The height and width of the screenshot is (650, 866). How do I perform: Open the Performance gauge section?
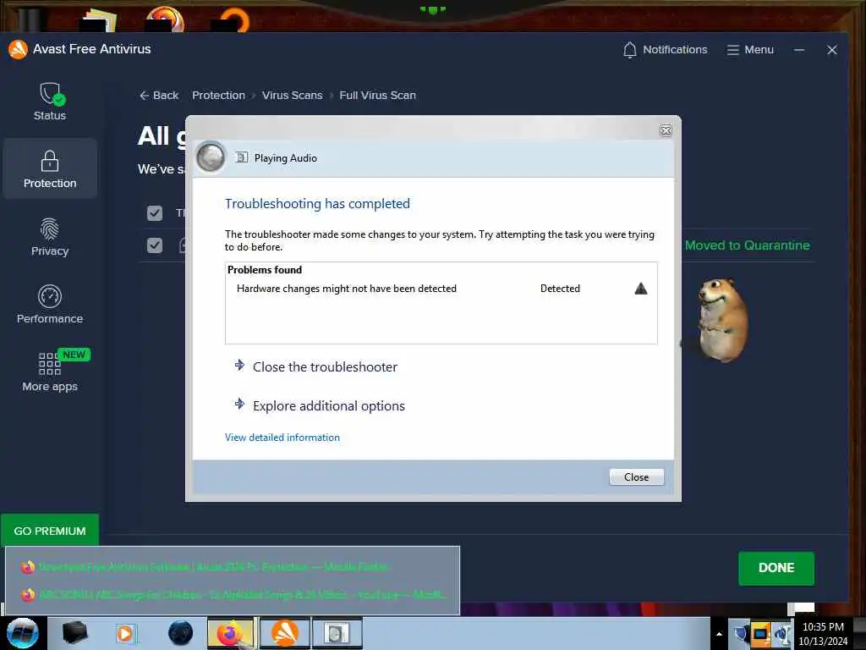click(x=50, y=305)
